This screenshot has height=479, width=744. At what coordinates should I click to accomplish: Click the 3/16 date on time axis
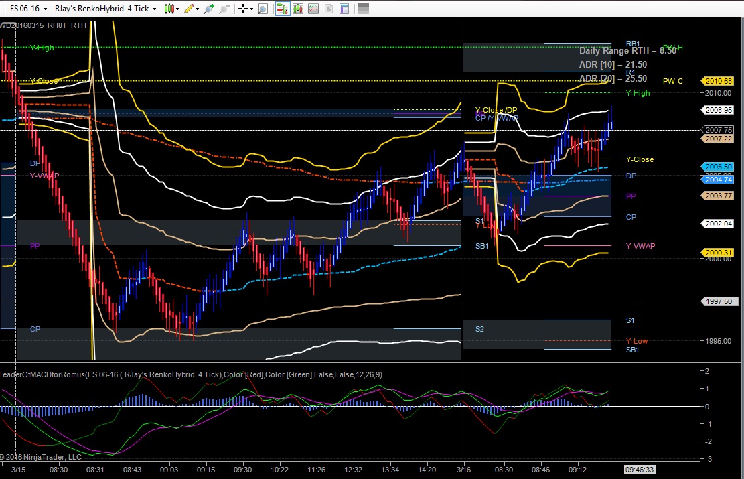coord(463,470)
